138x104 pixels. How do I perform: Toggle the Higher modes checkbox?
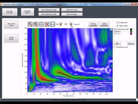[117, 26]
